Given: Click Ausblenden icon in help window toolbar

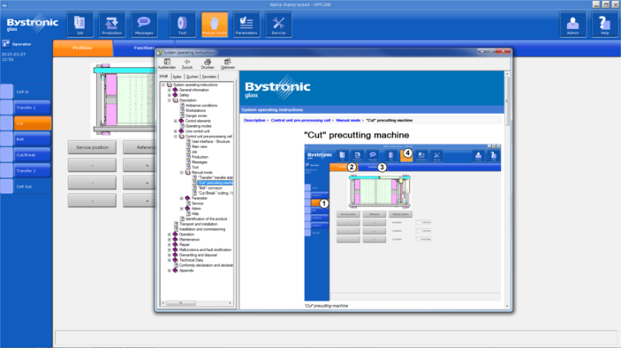Looking at the screenshot, I should point(167,63).
